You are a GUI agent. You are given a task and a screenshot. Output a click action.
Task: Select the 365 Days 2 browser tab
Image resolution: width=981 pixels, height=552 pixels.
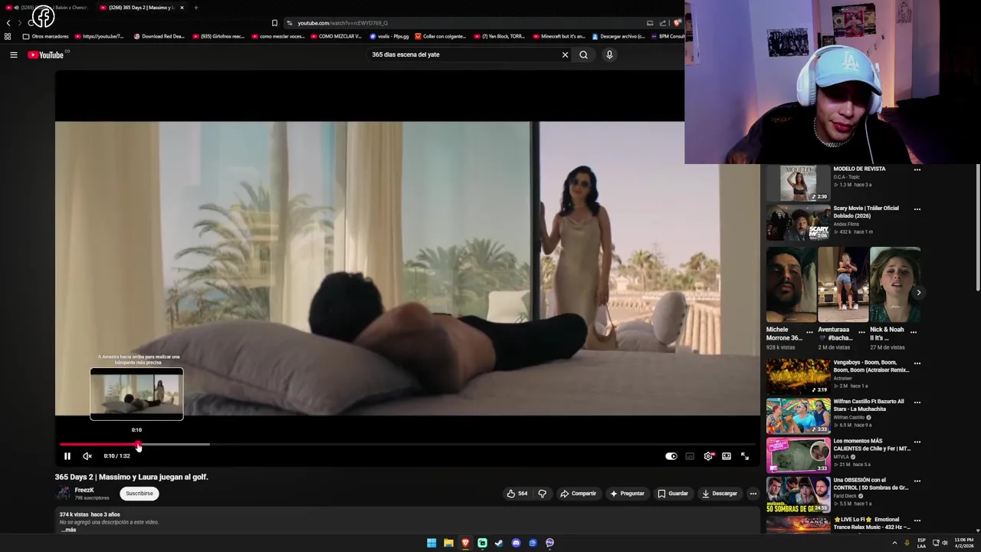coord(142,8)
